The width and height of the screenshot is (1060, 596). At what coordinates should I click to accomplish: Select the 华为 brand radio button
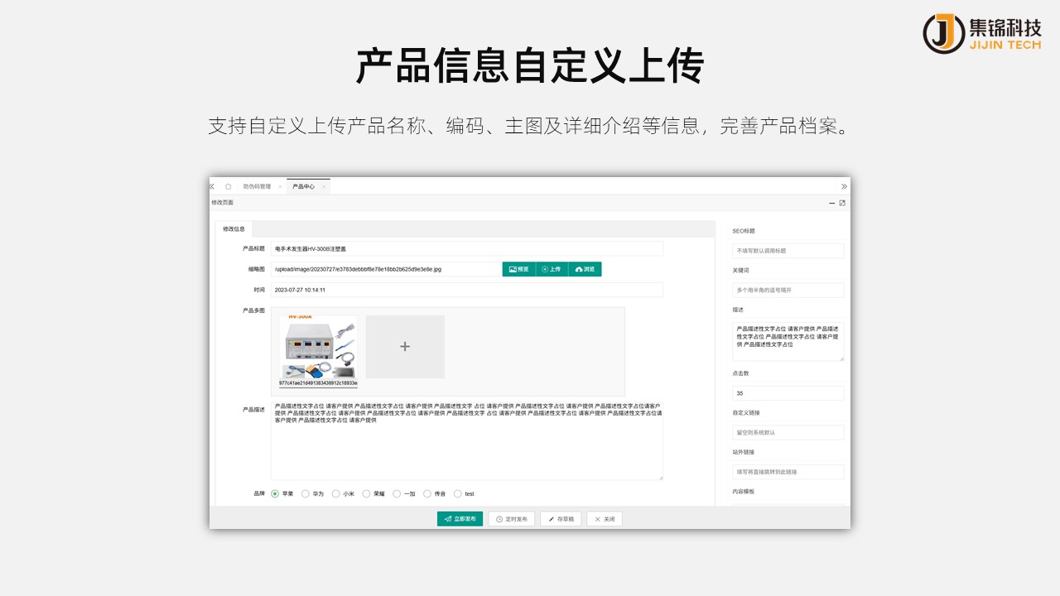click(306, 494)
